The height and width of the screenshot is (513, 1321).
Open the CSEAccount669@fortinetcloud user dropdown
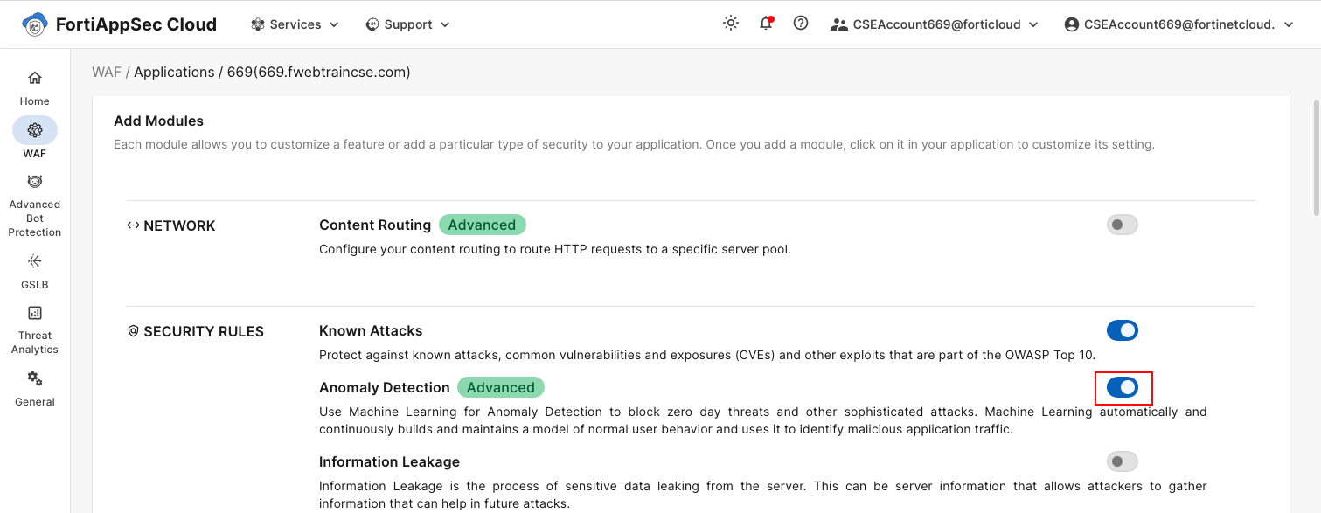(x=1179, y=24)
